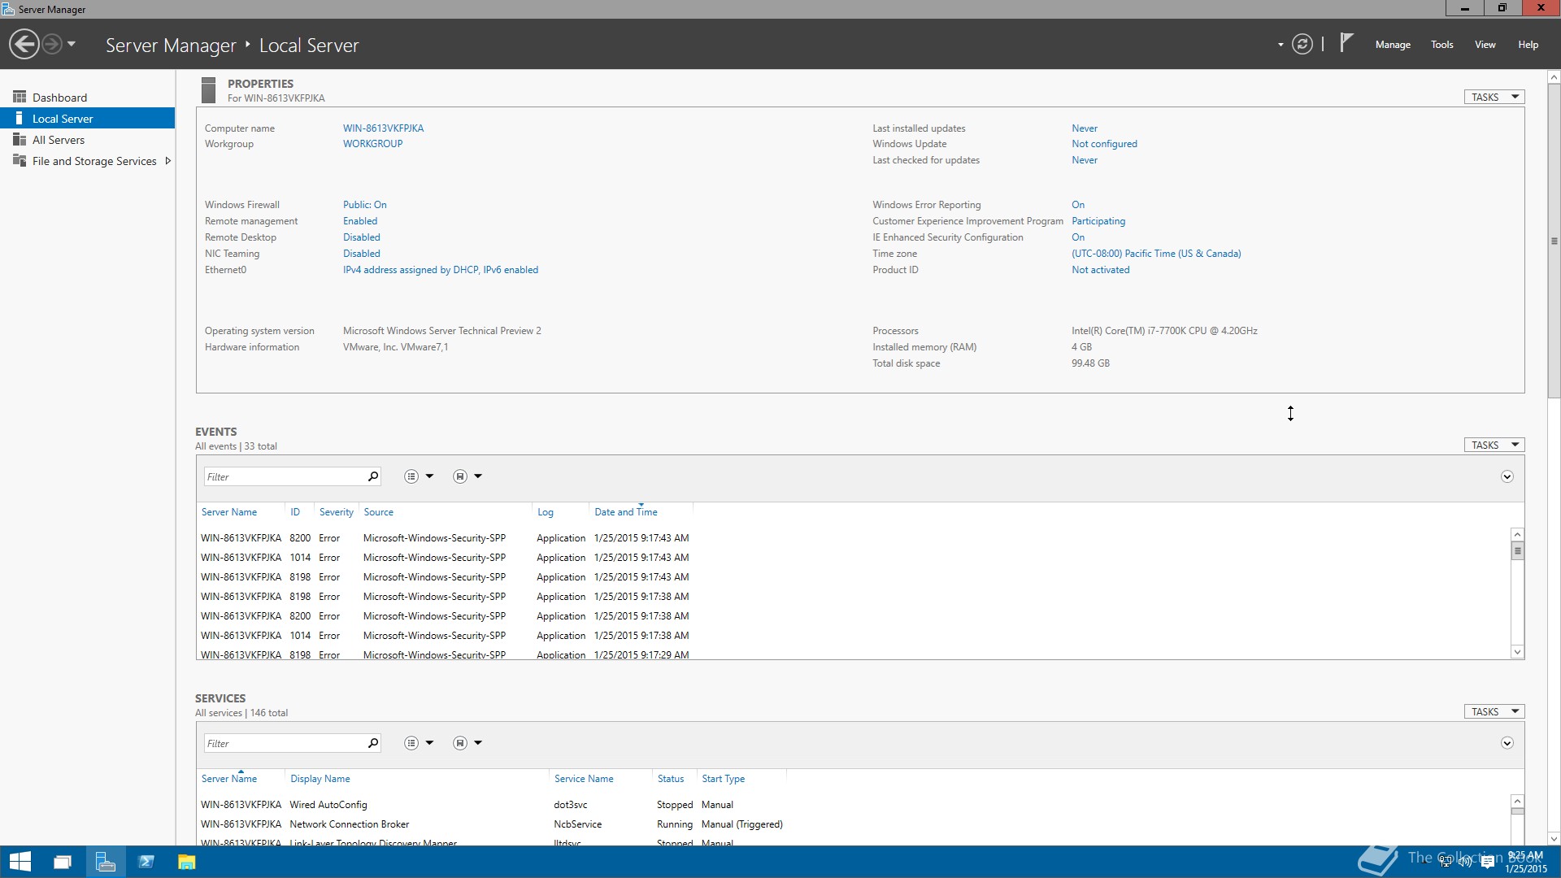Sort events by Date and Time column

point(625,512)
